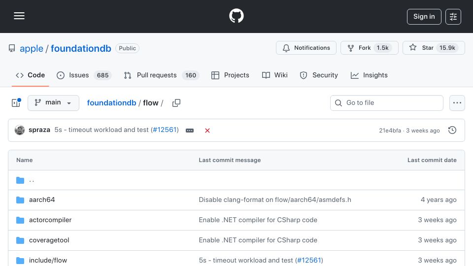The width and height of the screenshot is (473, 266).
Task: Click the '4 years ago' commit date
Action: [439, 199]
